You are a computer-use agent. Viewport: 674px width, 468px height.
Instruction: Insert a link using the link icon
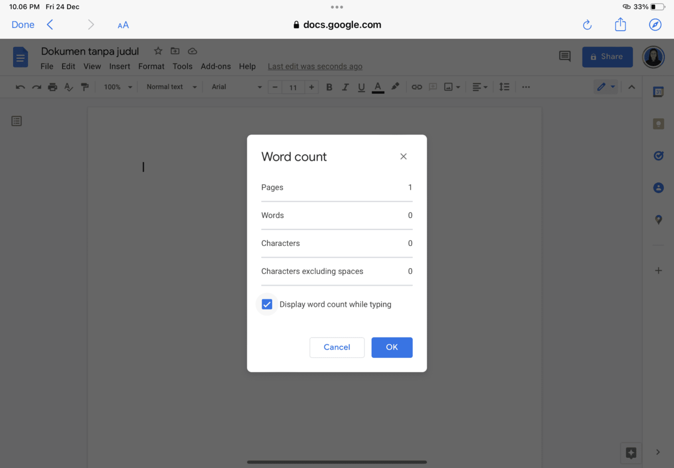[x=416, y=87]
